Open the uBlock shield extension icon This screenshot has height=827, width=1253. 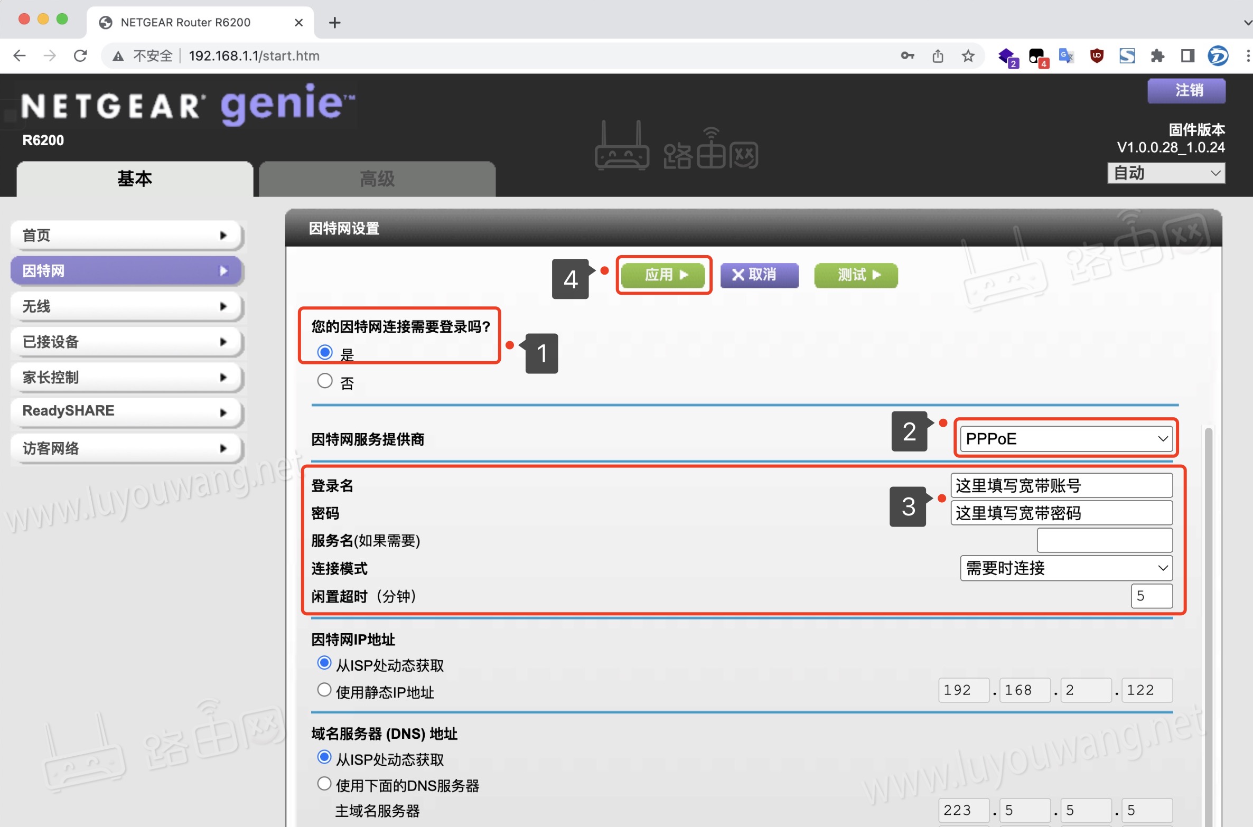coord(1097,55)
